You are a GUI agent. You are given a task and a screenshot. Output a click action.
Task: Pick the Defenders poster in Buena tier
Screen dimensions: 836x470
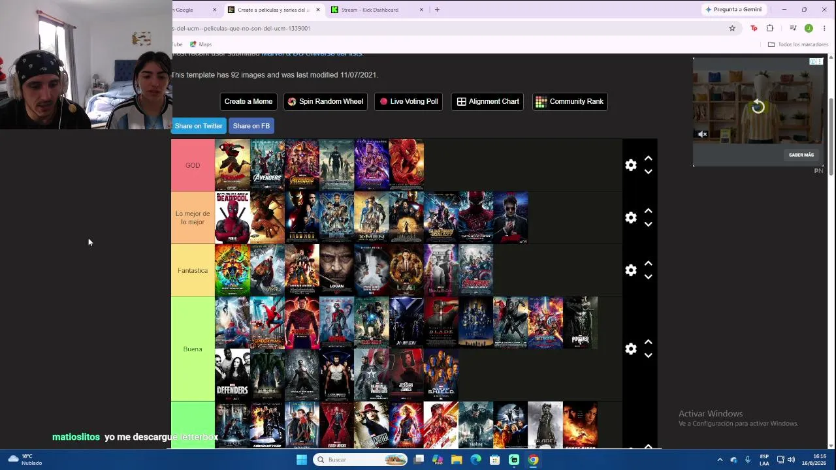(233, 375)
